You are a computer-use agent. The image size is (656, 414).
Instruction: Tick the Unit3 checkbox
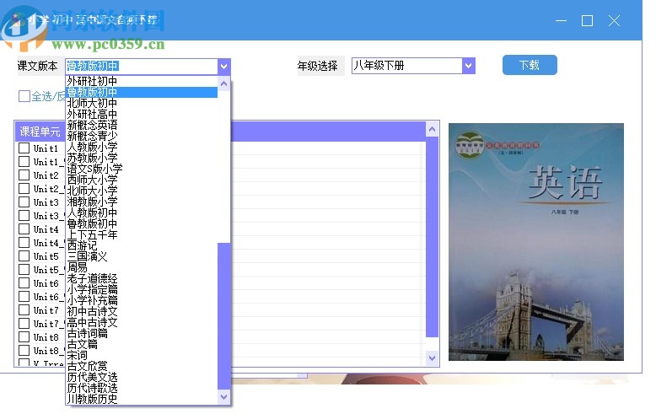pos(24,202)
